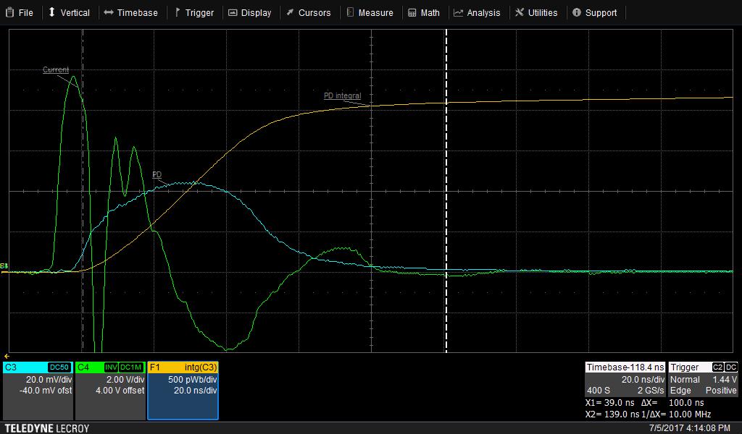This screenshot has width=742, height=434.
Task: Open the C4 channel descriptor box
Action: pos(110,391)
